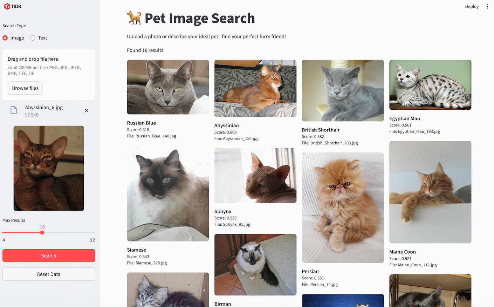494x307 pixels.
Task: Open the Egyptian Mau result image
Action: tap(430, 85)
